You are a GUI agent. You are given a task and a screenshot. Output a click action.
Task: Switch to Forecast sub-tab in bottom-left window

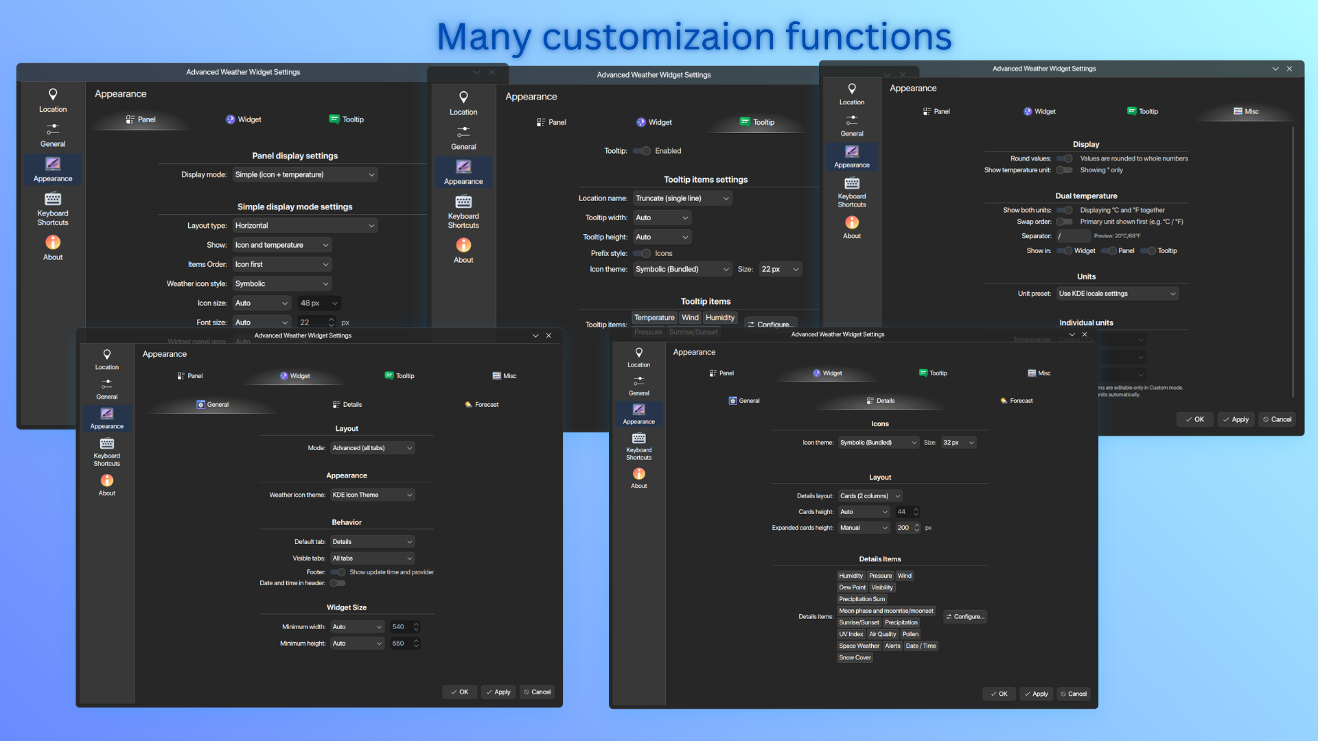(x=481, y=405)
